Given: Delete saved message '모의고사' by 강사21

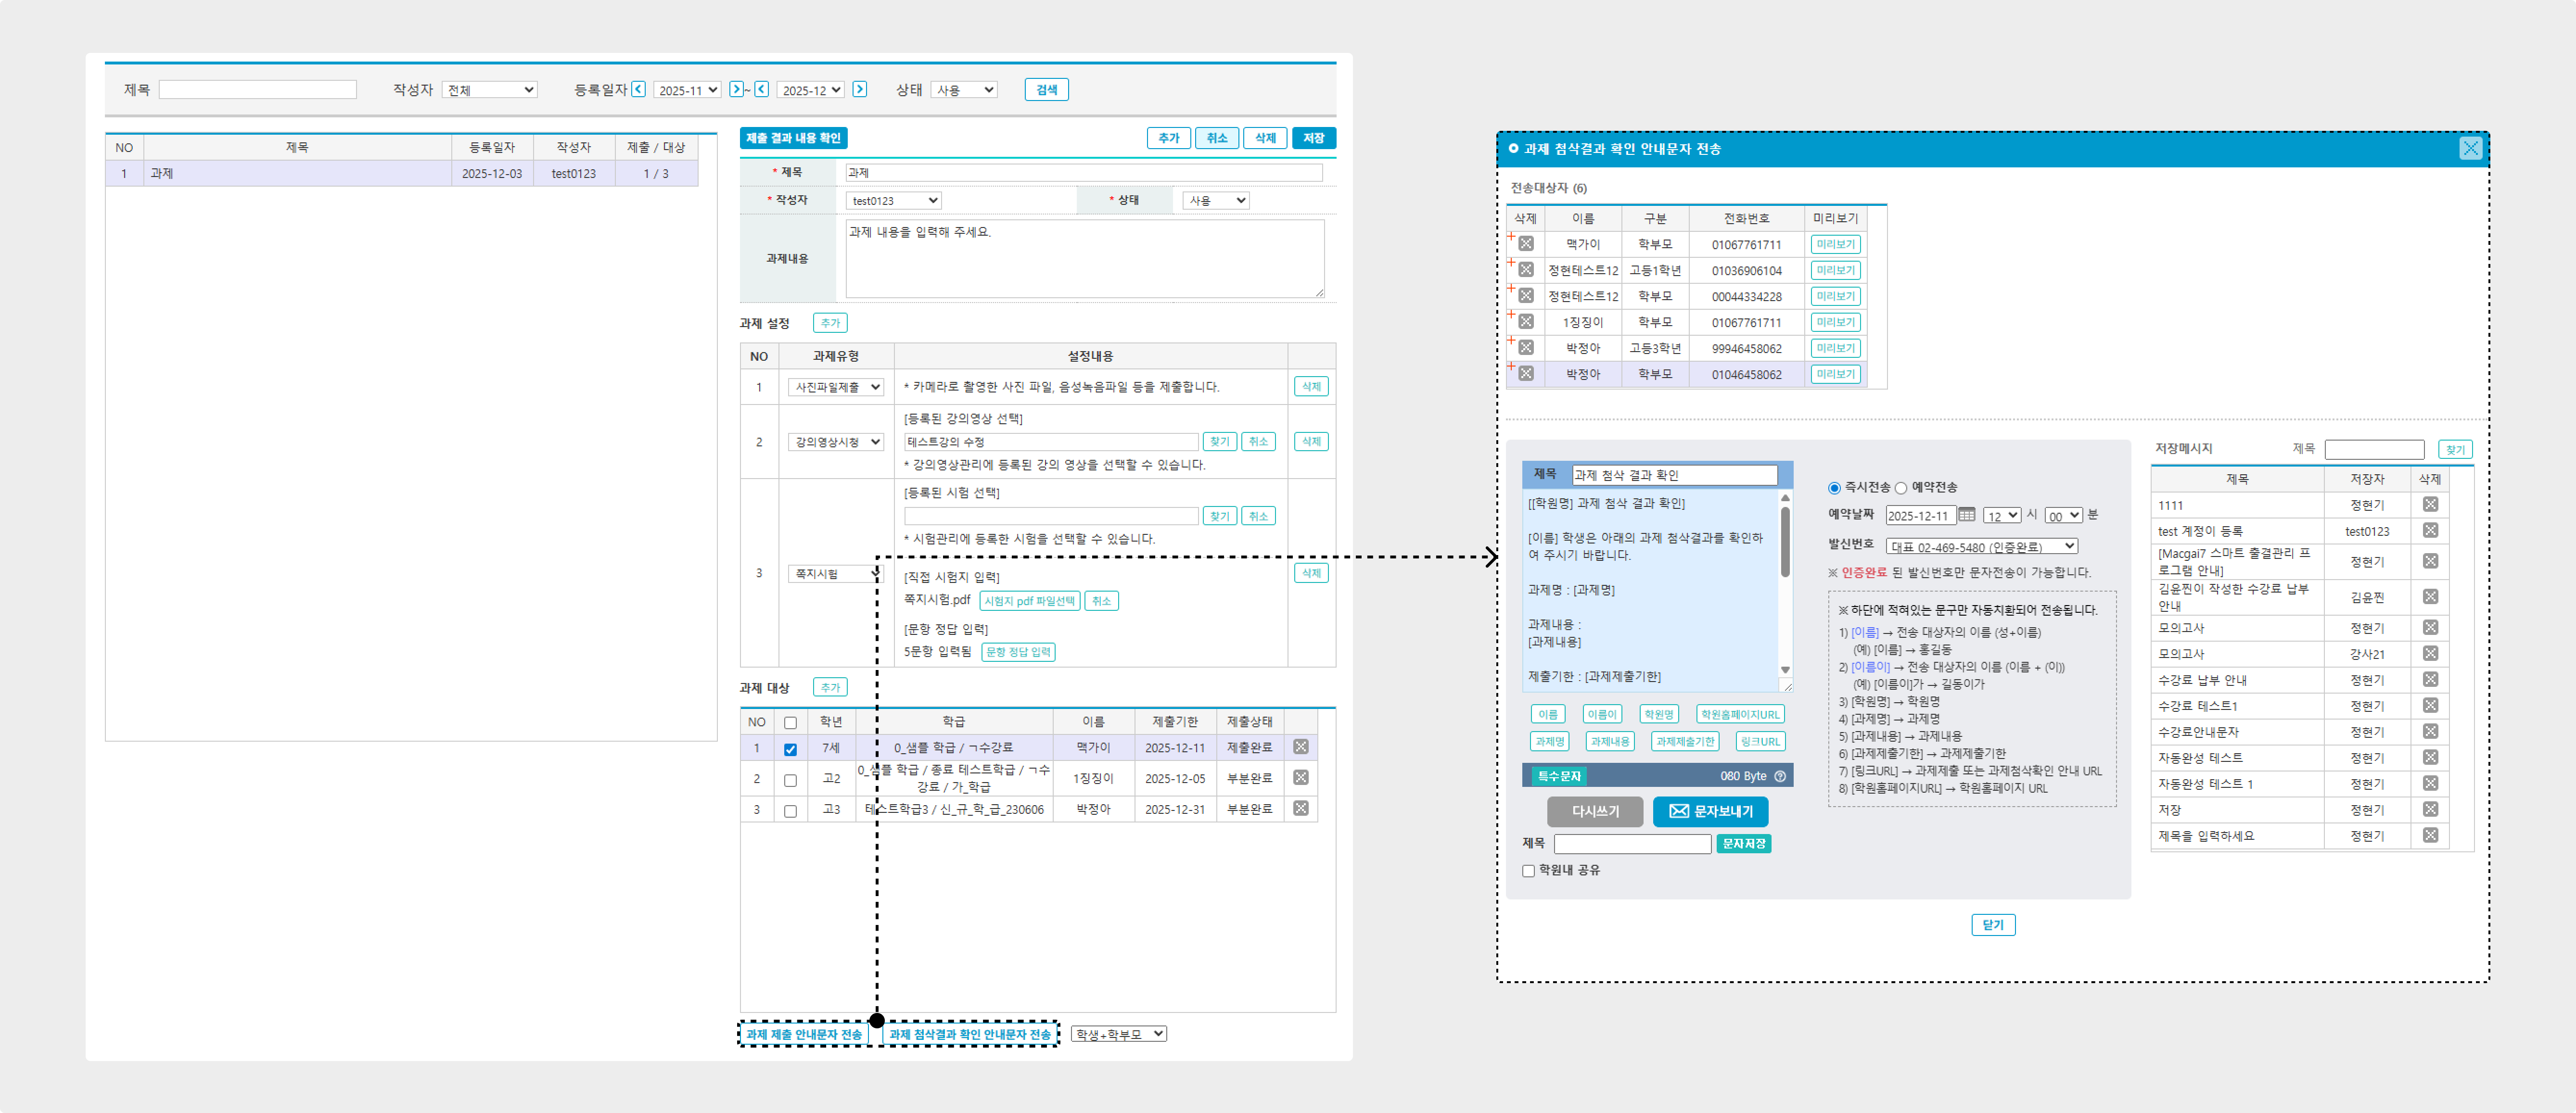Looking at the screenshot, I should click(x=2430, y=653).
